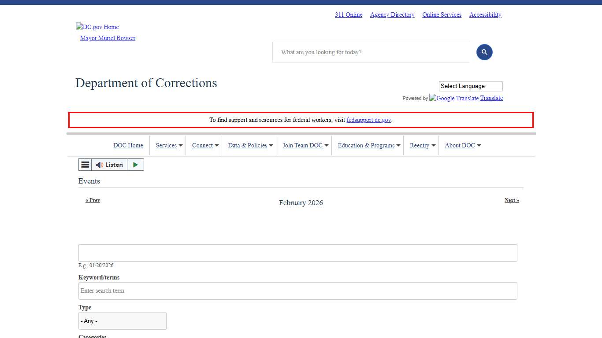Click the Keyword/terms search field
Viewport: 602px width, 338px height.
coord(297,291)
